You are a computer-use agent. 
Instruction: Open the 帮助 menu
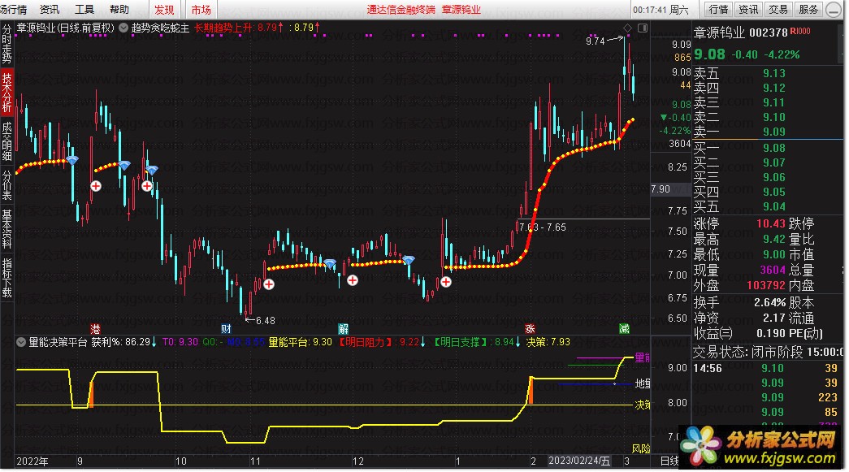point(119,9)
